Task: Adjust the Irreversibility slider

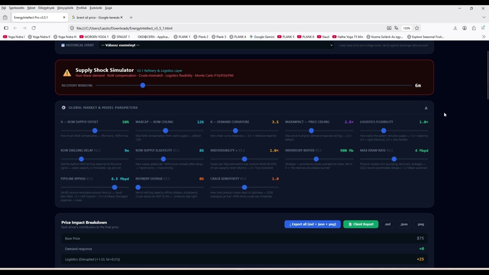Action: (244, 159)
